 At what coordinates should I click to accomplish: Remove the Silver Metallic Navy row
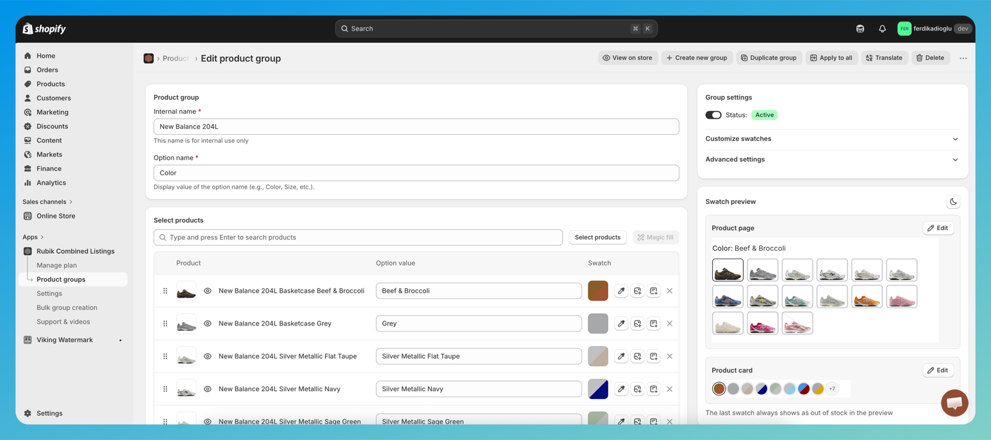(x=670, y=389)
